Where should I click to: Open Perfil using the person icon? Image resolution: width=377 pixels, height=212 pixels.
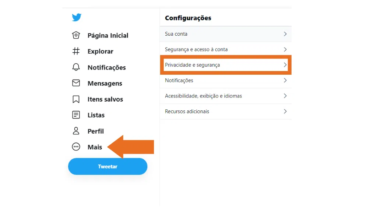pyautogui.click(x=76, y=131)
